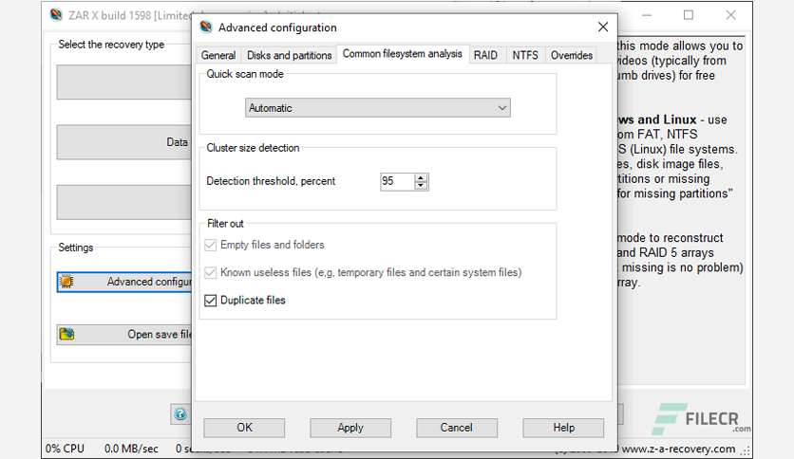Click the Filter out group label
Viewport: 794px width, 459px height.
pos(225,224)
